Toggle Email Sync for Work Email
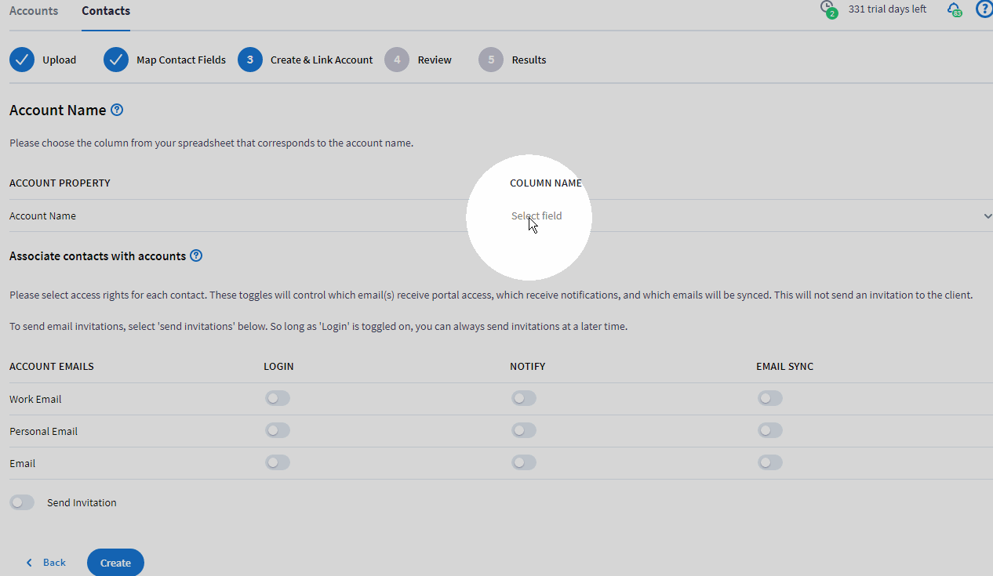 tap(770, 398)
